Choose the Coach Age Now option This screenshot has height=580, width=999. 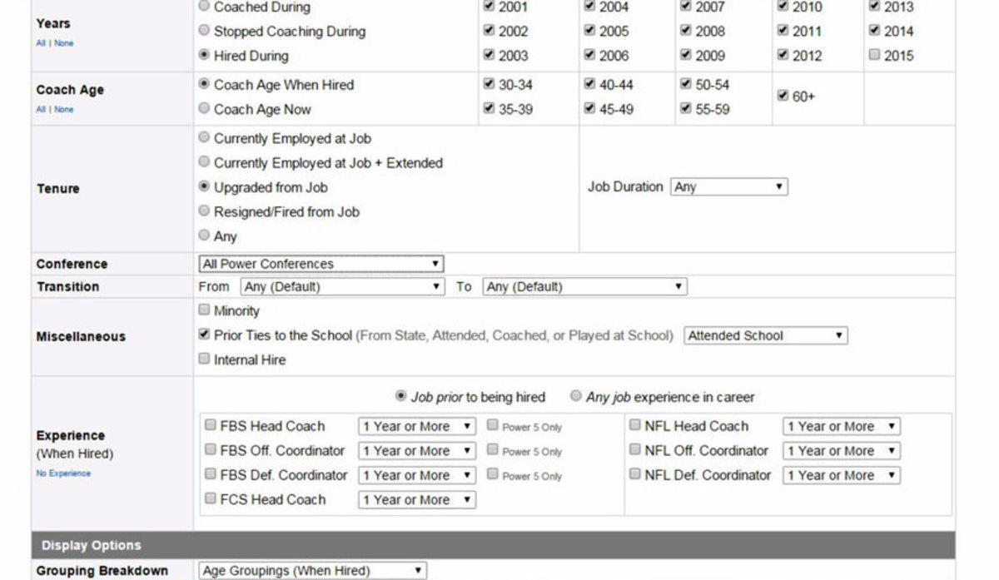click(204, 109)
